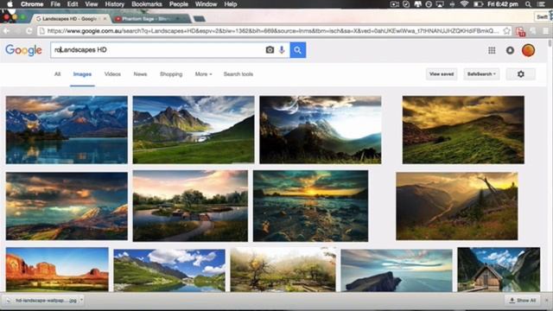Expand the More search categories dropdown

[204, 74]
